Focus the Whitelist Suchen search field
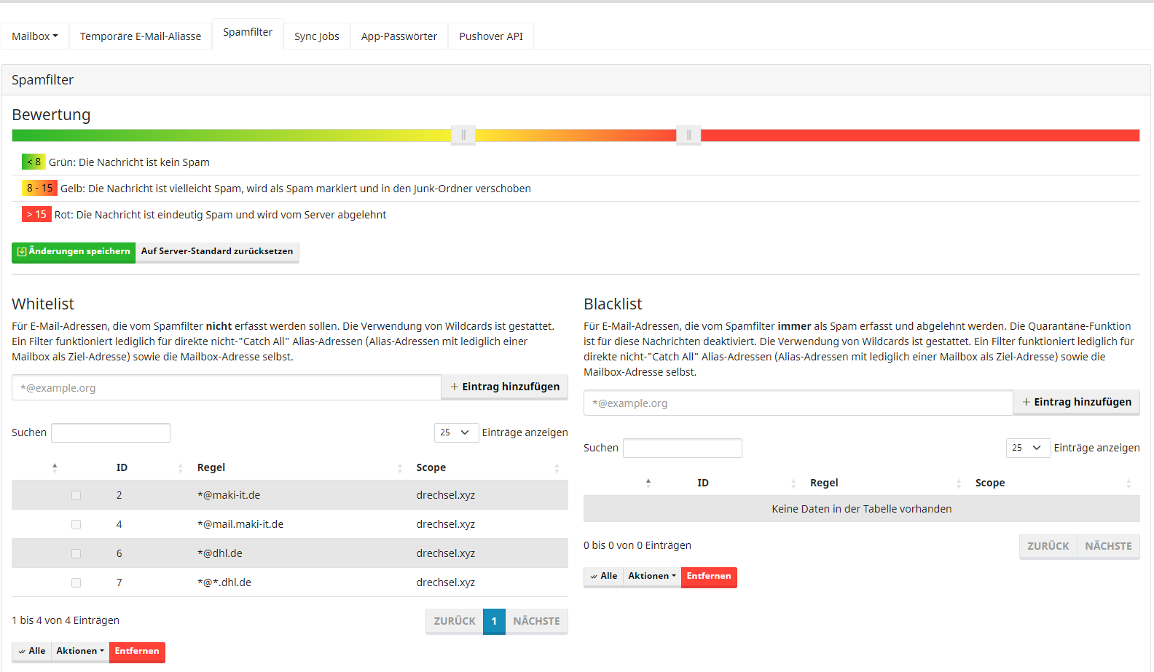Image resolution: width=1154 pixels, height=672 pixels. tap(111, 433)
